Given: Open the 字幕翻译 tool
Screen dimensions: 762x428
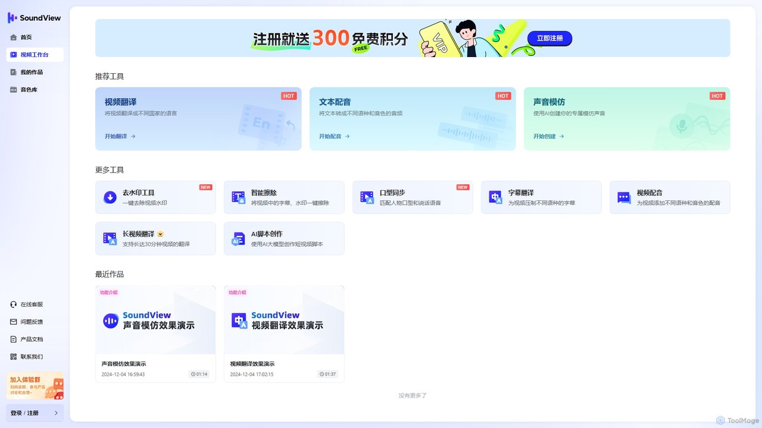Looking at the screenshot, I should [x=541, y=197].
